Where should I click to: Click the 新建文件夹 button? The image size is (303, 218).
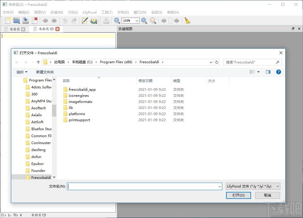tap(45, 72)
